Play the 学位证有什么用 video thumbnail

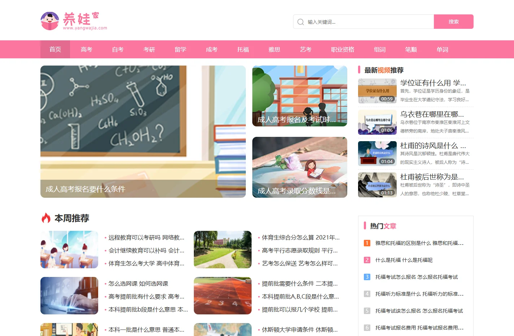pyautogui.click(x=377, y=91)
